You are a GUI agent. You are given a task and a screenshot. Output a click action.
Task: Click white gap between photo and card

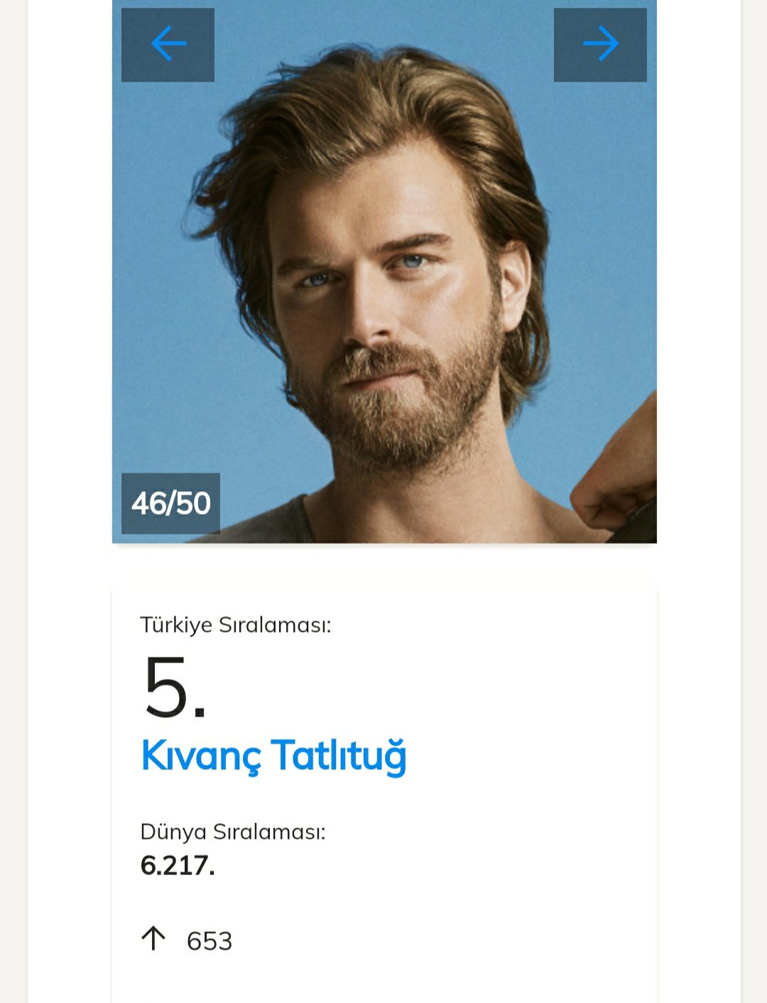click(x=383, y=565)
